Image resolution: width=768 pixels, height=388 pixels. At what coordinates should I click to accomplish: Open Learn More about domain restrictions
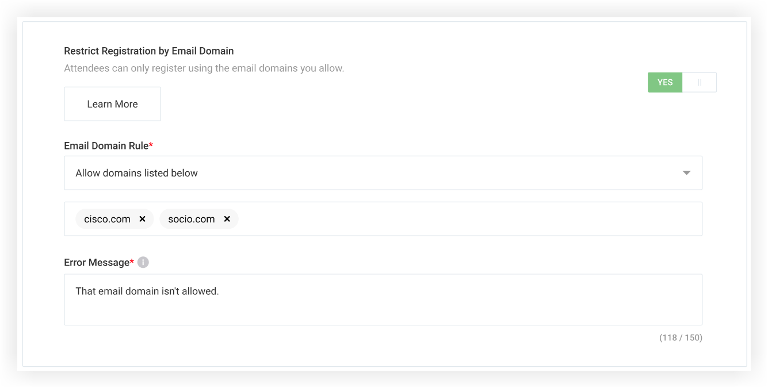tap(112, 103)
